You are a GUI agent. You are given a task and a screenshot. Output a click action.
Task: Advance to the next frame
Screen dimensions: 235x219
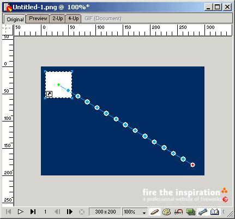pos(69,212)
